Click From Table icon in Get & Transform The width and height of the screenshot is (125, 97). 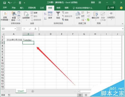click(19, 16)
